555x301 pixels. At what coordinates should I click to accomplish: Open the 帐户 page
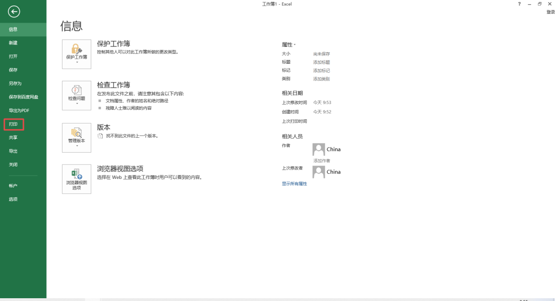coord(23,186)
